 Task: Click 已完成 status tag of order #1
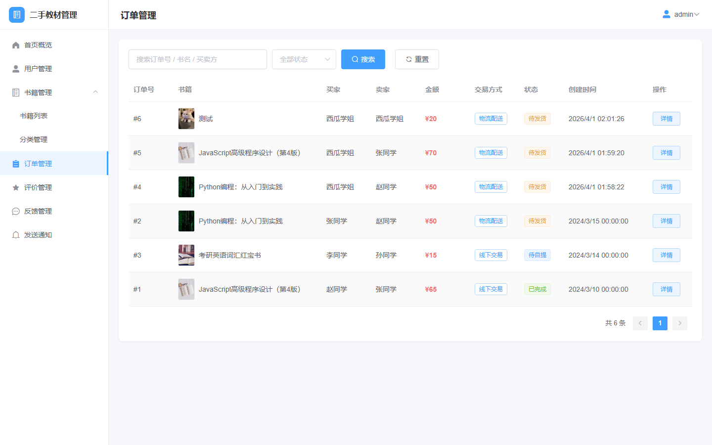coord(537,289)
